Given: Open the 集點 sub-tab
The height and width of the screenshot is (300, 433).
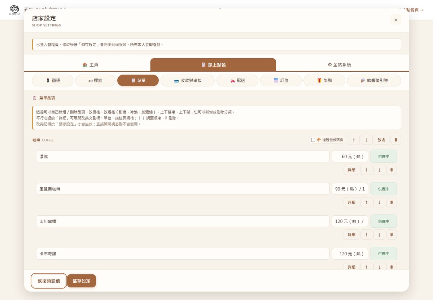Looking at the screenshot, I should coord(324,81).
